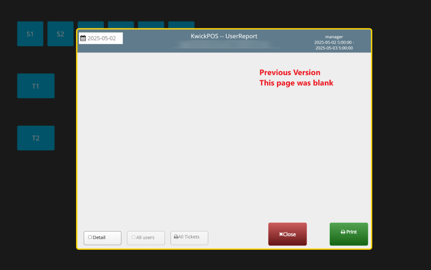
Task: Tick the All users checkbox
Action: [x=133, y=237]
